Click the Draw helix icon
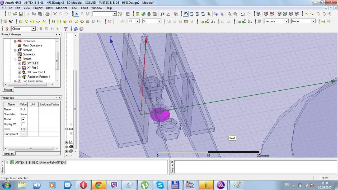The height and width of the screenshot is (190, 338). [x=88, y=21]
